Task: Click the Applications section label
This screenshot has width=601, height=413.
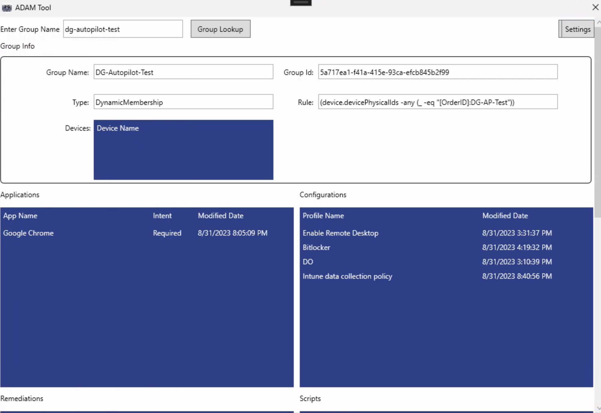Action: 20,195
